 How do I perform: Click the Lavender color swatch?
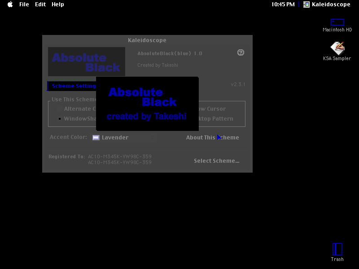click(x=96, y=138)
